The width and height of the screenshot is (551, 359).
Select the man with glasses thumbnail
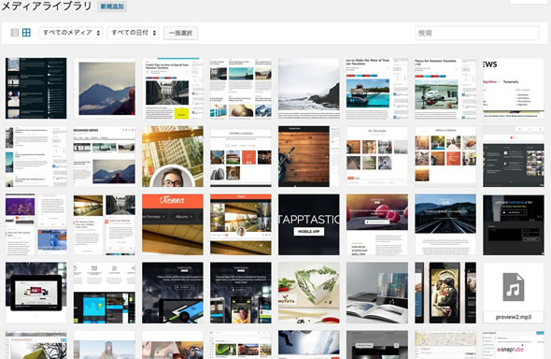tap(173, 156)
